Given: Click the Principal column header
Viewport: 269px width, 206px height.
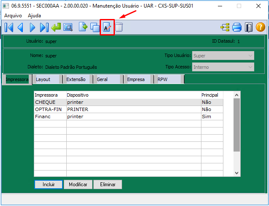Looking at the screenshot, I should 212,95.
